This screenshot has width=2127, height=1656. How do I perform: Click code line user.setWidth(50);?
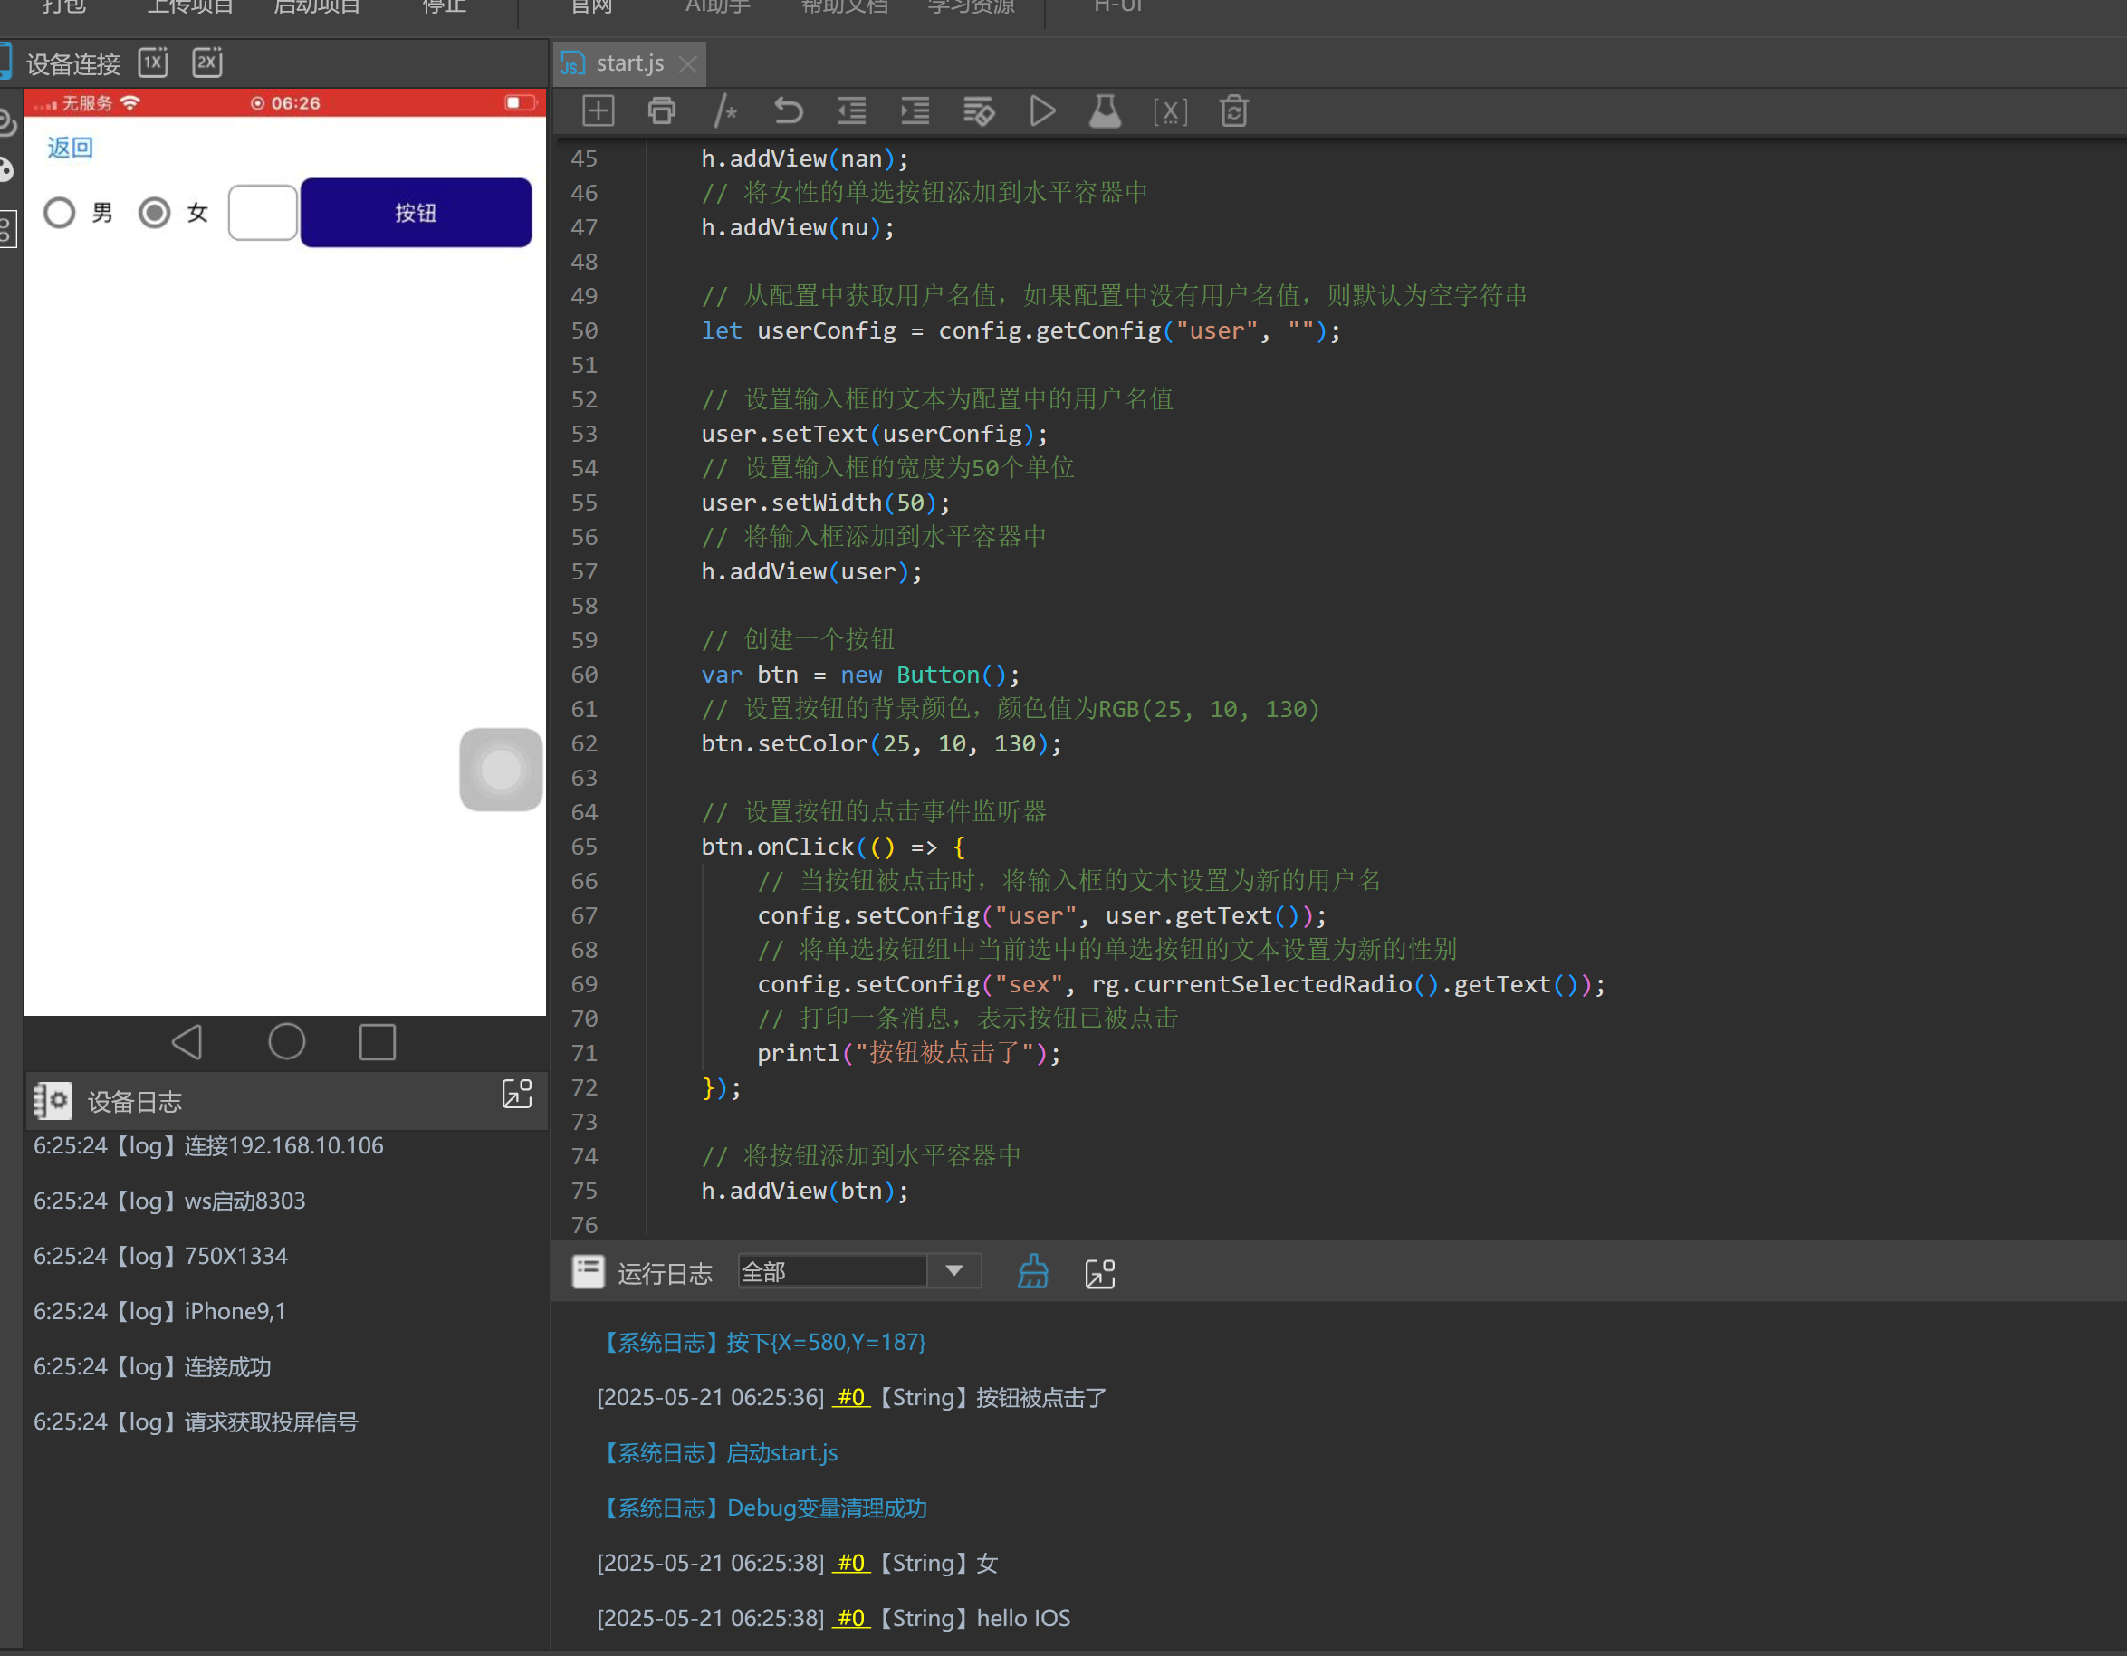click(x=825, y=503)
